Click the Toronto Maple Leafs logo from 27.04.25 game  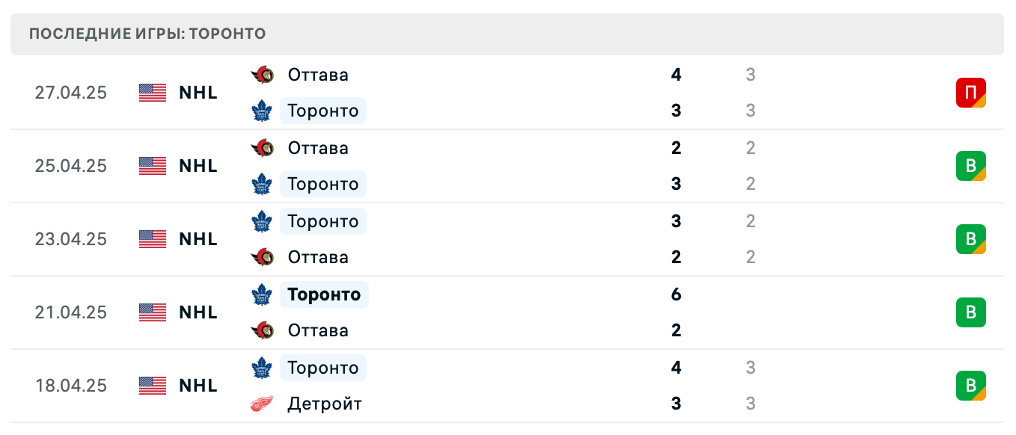pyautogui.click(x=262, y=111)
